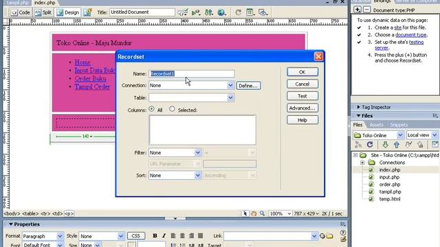Expand the Tag Inspector panel

(358, 107)
